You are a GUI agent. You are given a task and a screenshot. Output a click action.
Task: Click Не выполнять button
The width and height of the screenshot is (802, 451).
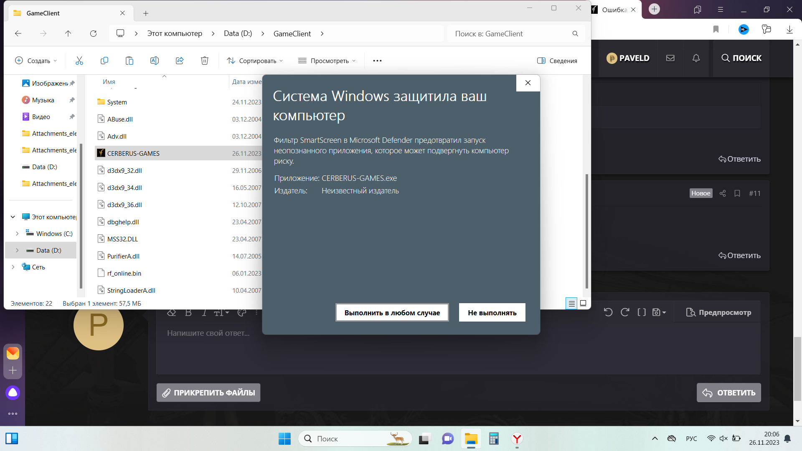492,312
